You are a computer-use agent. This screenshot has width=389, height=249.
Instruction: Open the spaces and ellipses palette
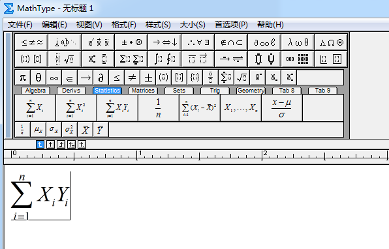click(65, 42)
